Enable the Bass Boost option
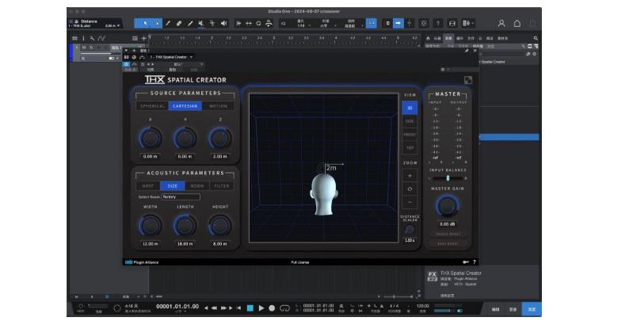The height and width of the screenshot is (325, 618). click(448, 243)
